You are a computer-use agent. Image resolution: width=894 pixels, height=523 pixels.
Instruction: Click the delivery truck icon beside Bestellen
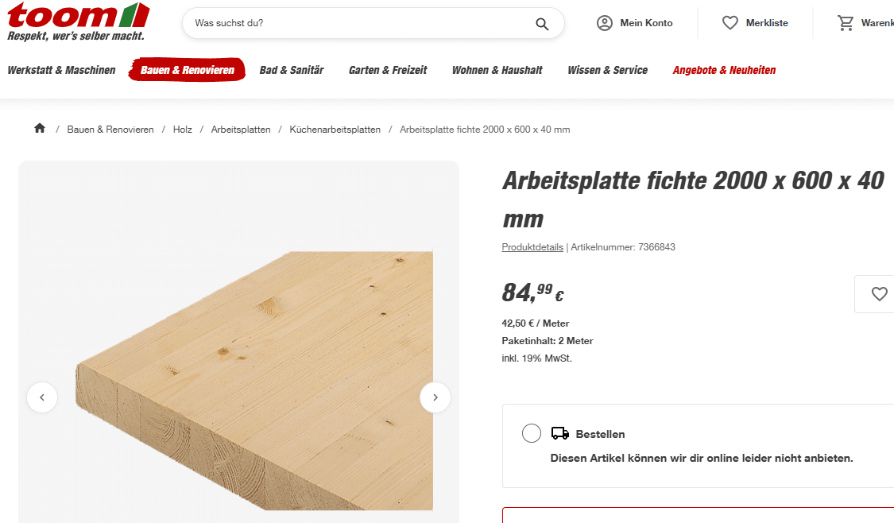[560, 434]
